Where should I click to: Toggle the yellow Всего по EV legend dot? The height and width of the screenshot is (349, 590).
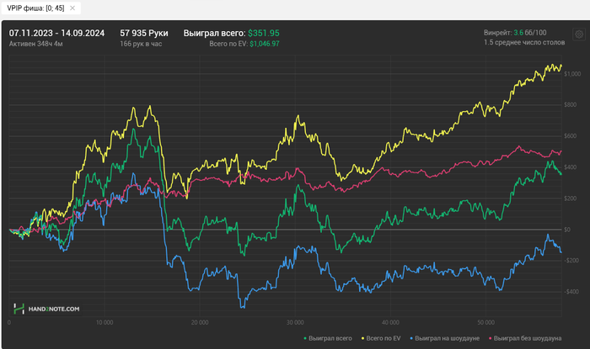(x=363, y=338)
